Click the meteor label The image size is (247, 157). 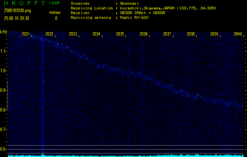[55, 13]
